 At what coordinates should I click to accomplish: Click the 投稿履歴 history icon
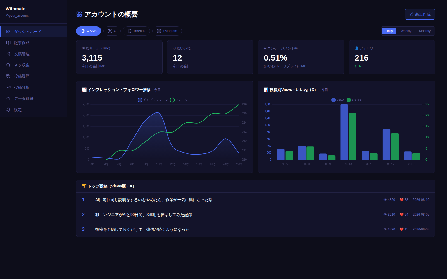pos(8,76)
